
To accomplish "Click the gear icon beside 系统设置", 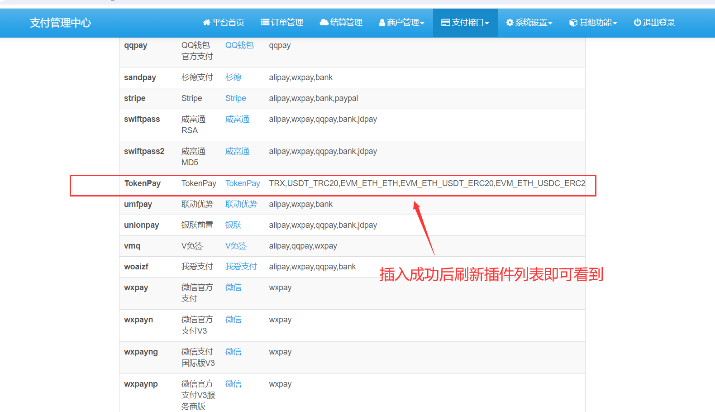I will click(x=510, y=23).
